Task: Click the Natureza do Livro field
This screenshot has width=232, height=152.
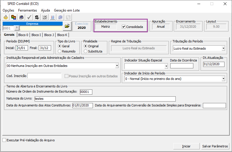Action: [x=105, y=99]
